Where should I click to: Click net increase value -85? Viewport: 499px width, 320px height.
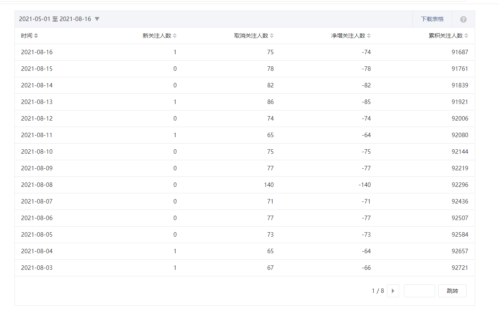click(x=366, y=102)
